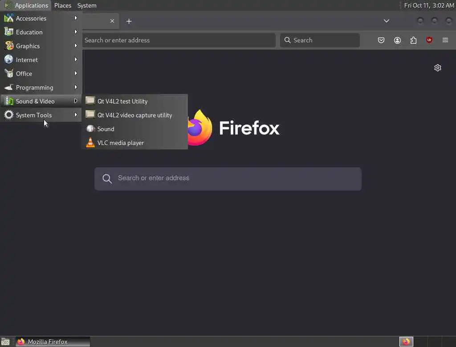Viewport: 456px width, 347px height.
Task: Expand the arrow beside Programming
Action: (76, 87)
